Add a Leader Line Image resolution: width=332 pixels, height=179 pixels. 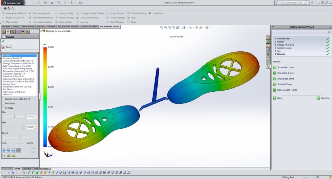(x=156, y=13)
